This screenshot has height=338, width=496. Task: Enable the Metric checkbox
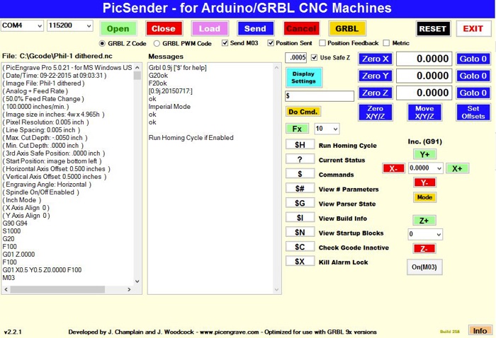(386, 43)
